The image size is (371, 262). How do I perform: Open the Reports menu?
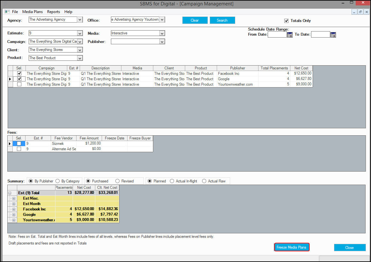(54, 12)
